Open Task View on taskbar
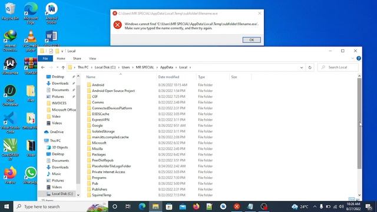 tap(128, 207)
